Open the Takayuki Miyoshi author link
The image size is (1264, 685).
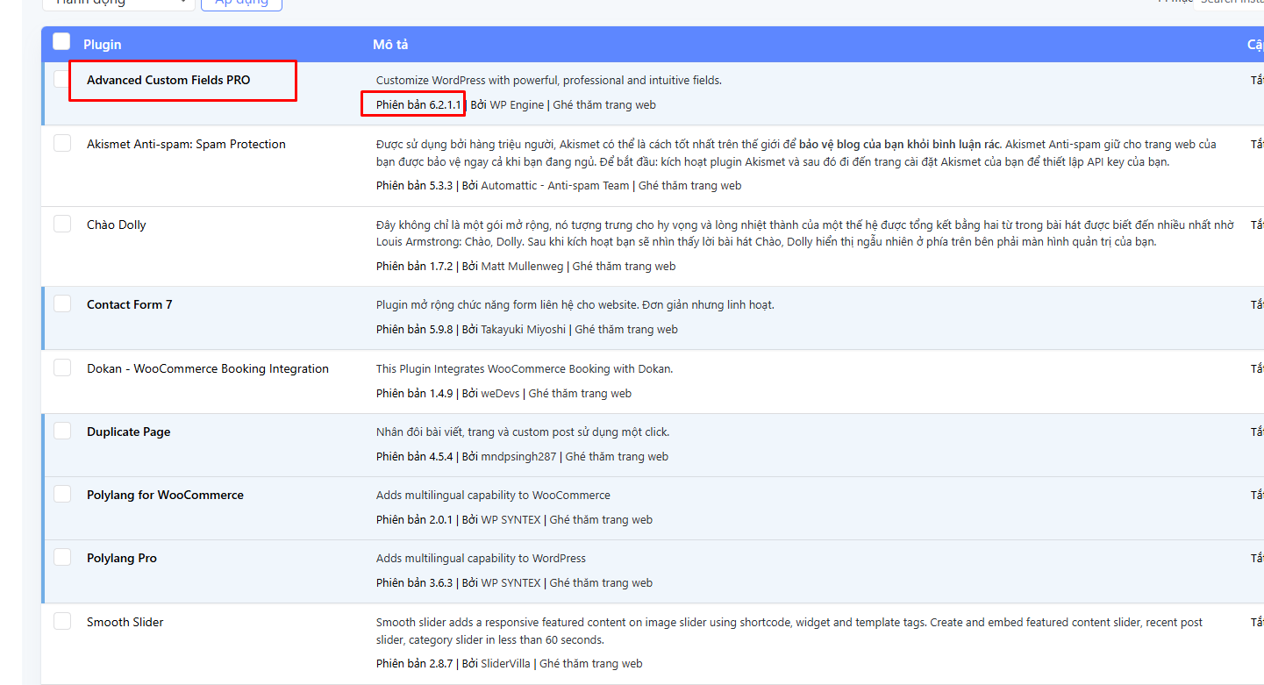point(524,330)
